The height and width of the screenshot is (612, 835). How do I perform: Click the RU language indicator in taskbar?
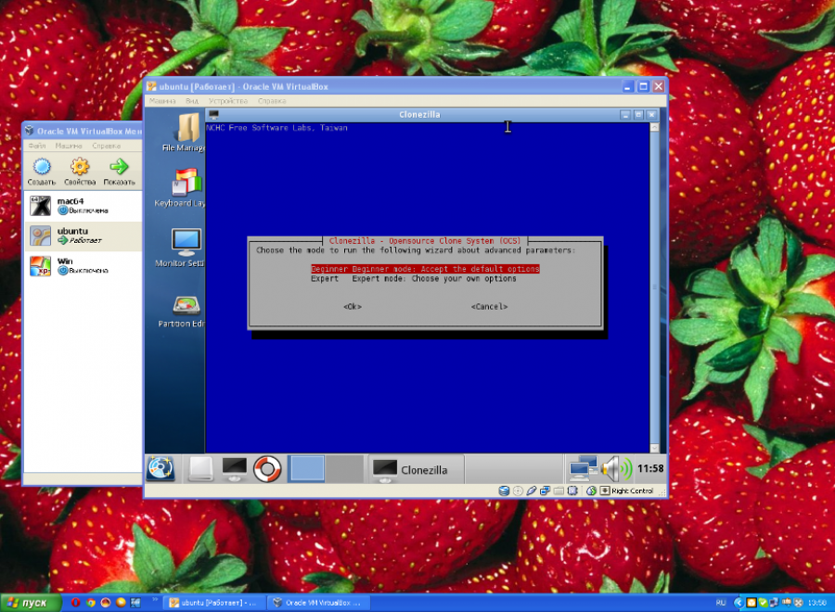click(x=721, y=603)
